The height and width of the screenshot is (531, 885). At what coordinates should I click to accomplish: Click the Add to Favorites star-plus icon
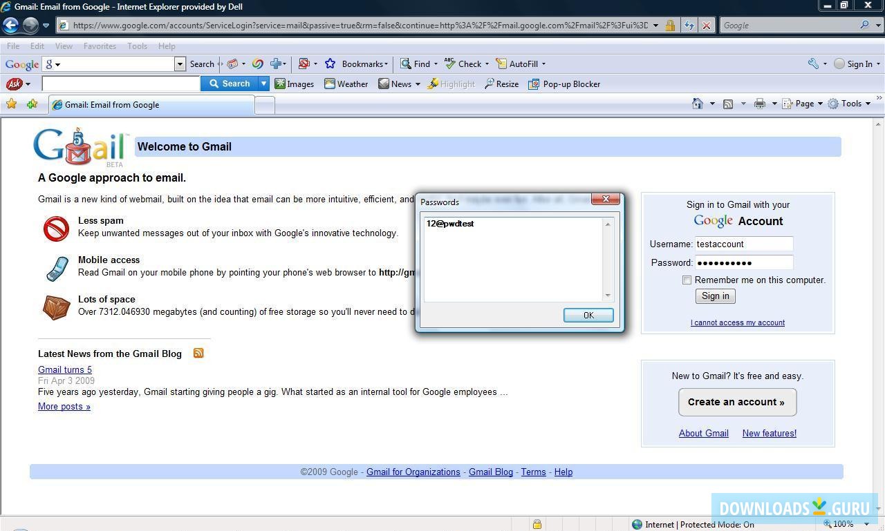tap(32, 104)
